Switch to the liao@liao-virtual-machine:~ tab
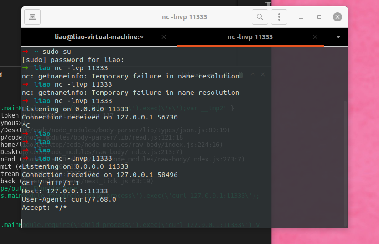Image resolution: width=379 pixels, height=244 pixels. [x=99, y=37]
